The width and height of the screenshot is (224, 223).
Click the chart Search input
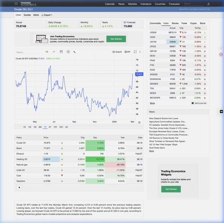pos(28,52)
